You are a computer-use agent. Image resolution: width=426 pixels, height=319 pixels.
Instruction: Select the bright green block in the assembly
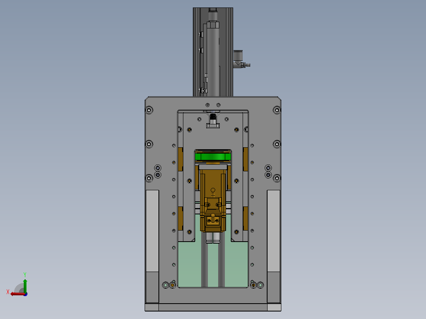tap(213, 157)
